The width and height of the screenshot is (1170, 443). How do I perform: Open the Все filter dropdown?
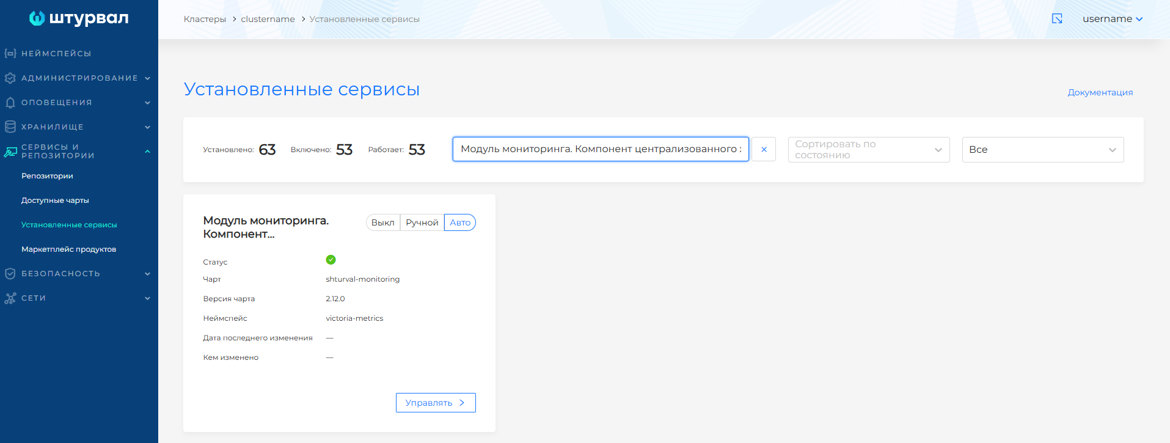1042,150
